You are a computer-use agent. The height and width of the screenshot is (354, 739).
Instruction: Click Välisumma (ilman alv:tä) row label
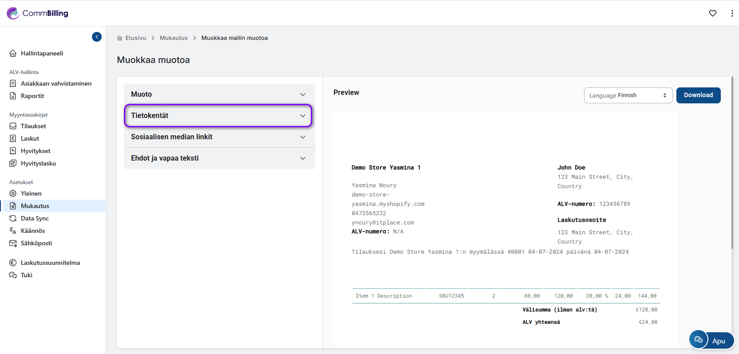pos(560,310)
